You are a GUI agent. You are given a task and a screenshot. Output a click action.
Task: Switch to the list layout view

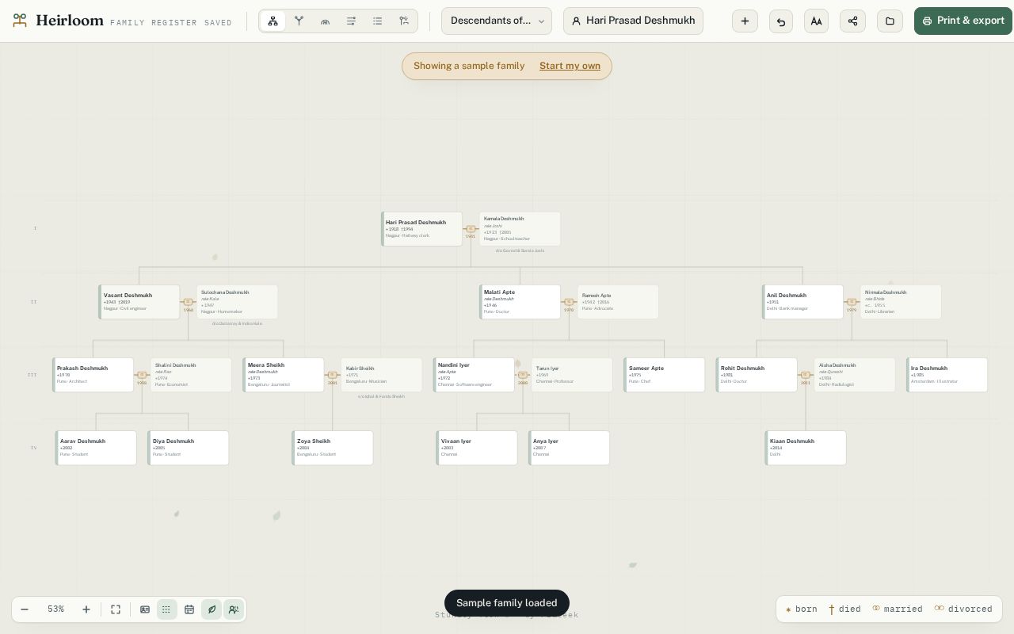point(378,21)
